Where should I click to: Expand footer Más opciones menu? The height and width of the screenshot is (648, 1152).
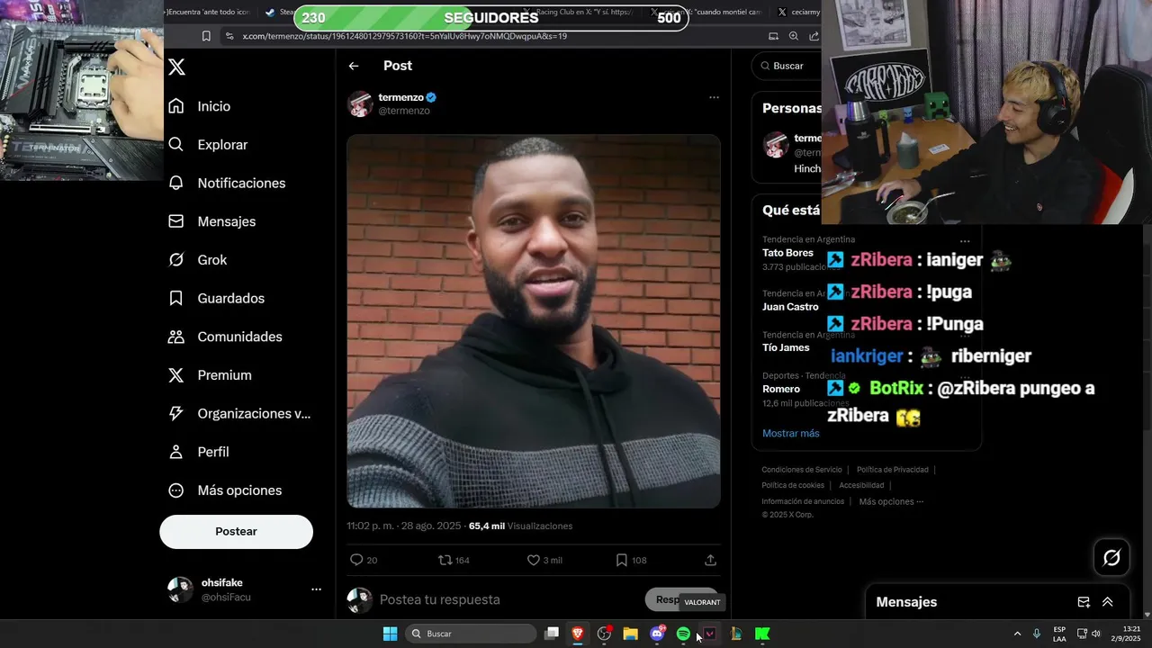pyautogui.click(x=891, y=502)
